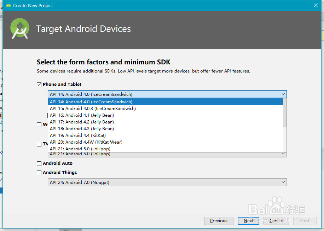
Task: Collapse the open Phone and Tablet SDK dropdown
Action: [x=283, y=94]
